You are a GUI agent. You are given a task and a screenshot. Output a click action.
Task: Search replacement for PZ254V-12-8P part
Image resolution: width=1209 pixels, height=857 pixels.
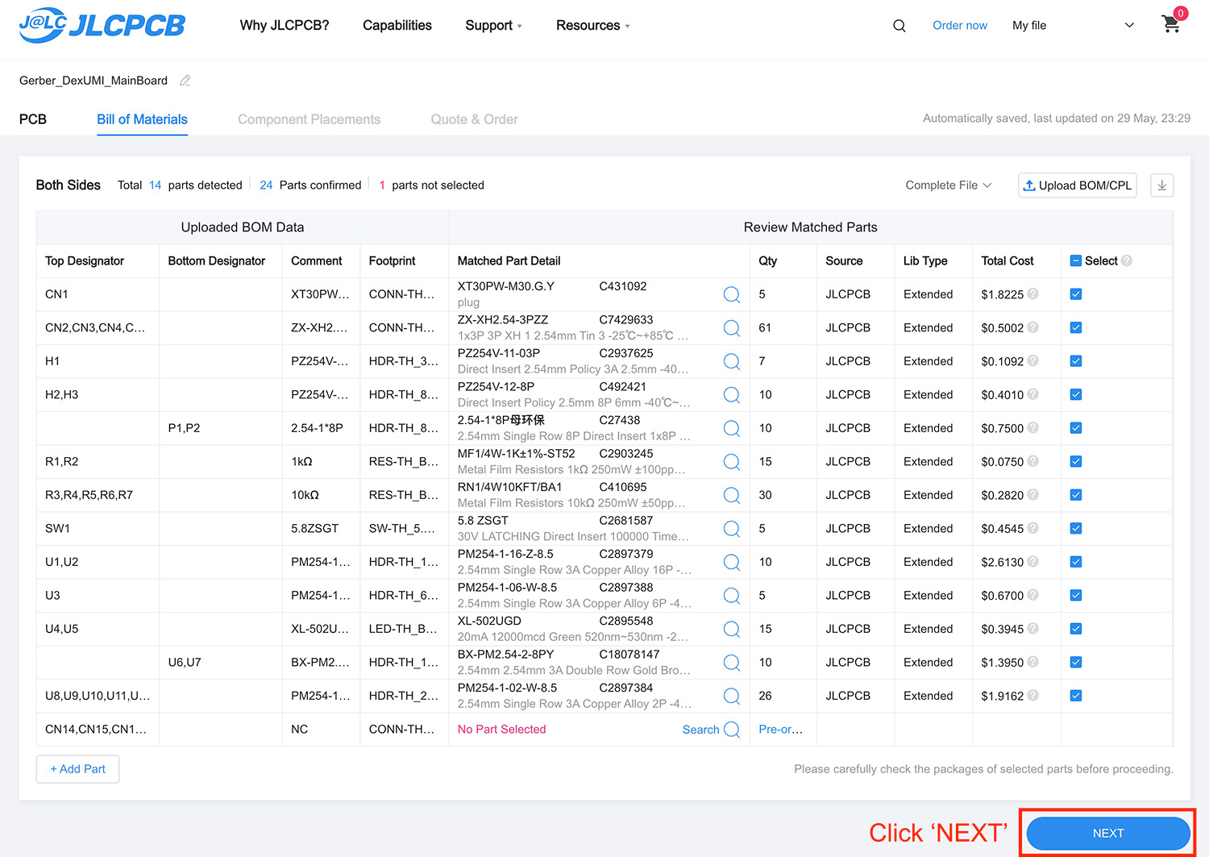click(x=732, y=395)
